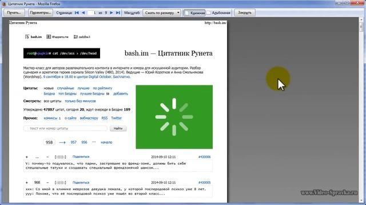Viewport: 366px width, 205px height.
Task: Click the топ Бездны link
Action: pos(67,93)
